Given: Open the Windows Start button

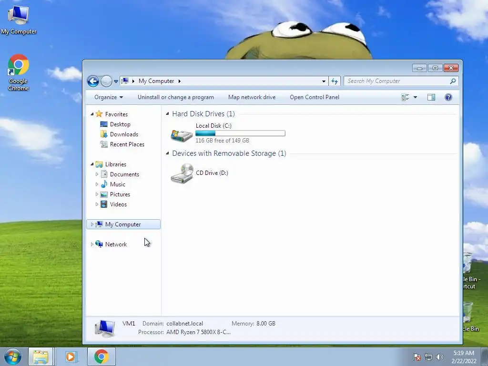Looking at the screenshot, I should coord(13,356).
